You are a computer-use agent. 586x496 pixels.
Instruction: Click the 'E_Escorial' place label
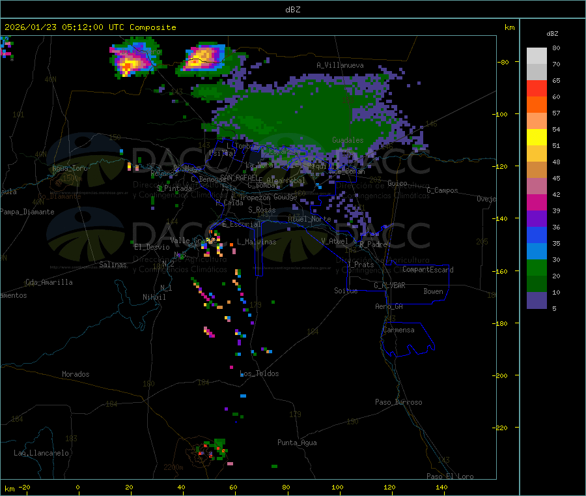(x=242, y=224)
